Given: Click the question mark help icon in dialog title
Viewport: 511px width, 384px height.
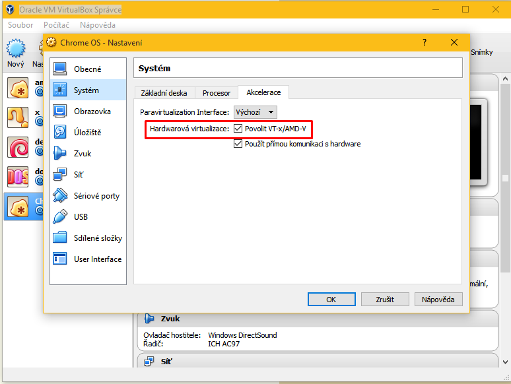Looking at the screenshot, I should point(425,42).
